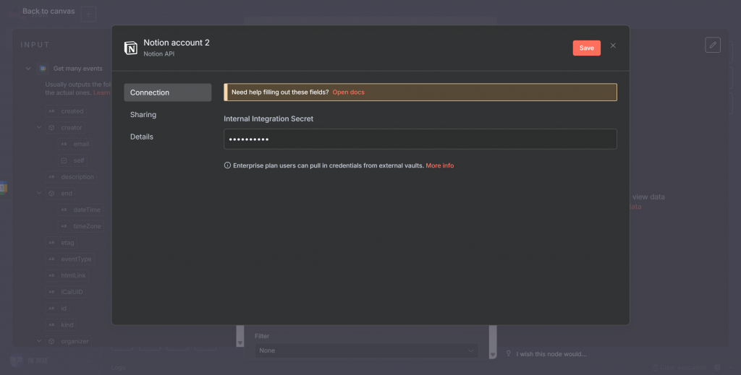Rename the Notion account 2 title

pos(177,43)
